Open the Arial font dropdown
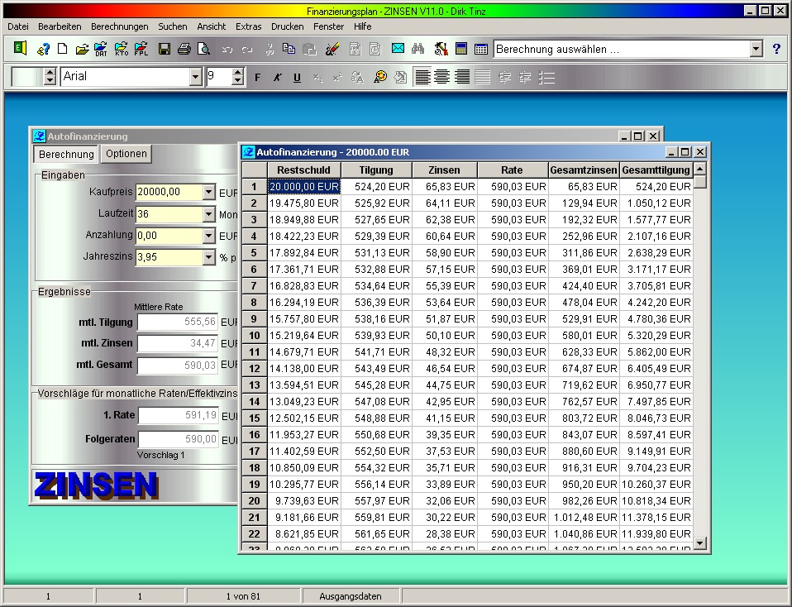792x607 pixels. (195, 77)
